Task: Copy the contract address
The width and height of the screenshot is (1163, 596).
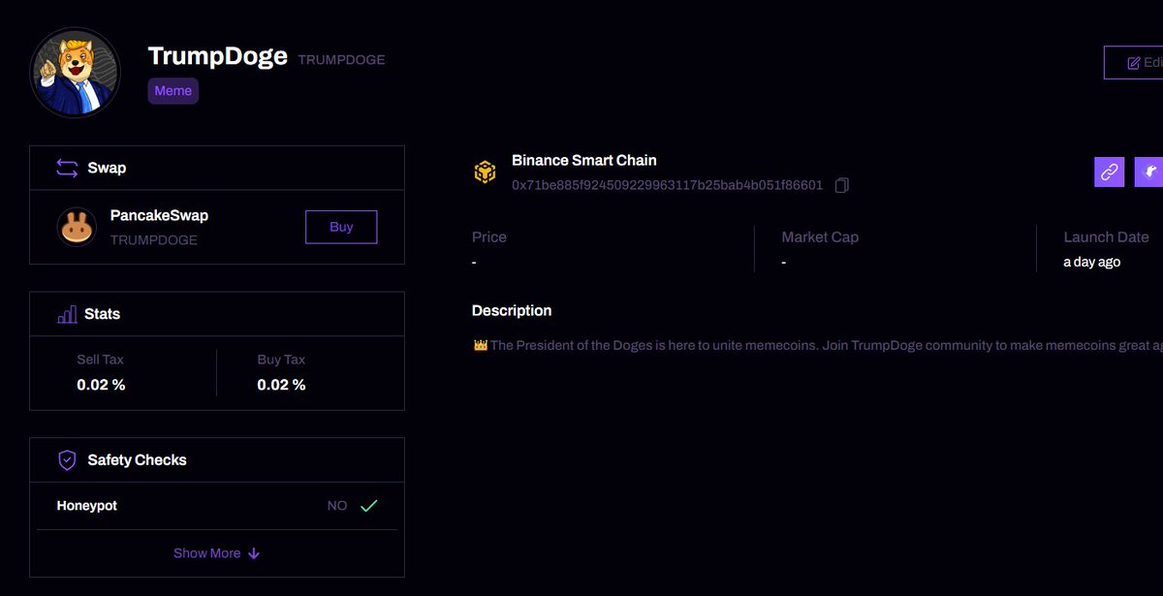Action: coord(841,185)
